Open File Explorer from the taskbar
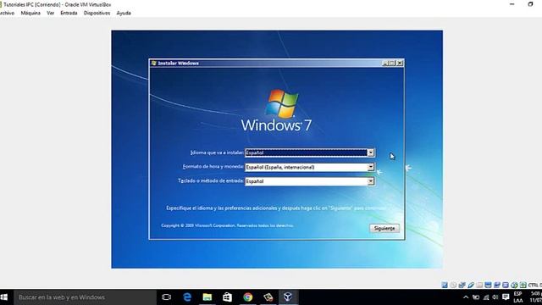The height and width of the screenshot is (305, 542). tap(207, 297)
